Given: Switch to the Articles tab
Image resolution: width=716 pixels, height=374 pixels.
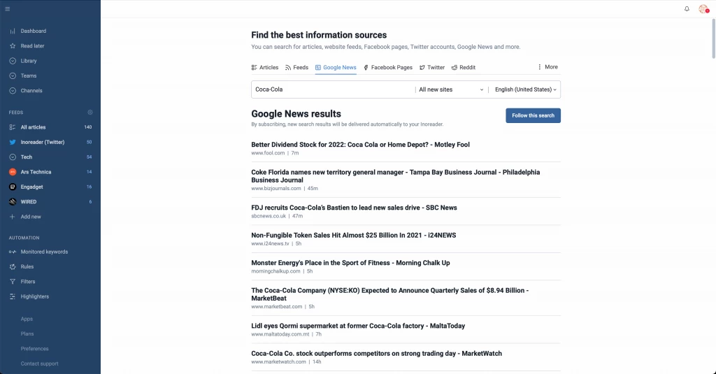Looking at the screenshot, I should pyautogui.click(x=265, y=68).
